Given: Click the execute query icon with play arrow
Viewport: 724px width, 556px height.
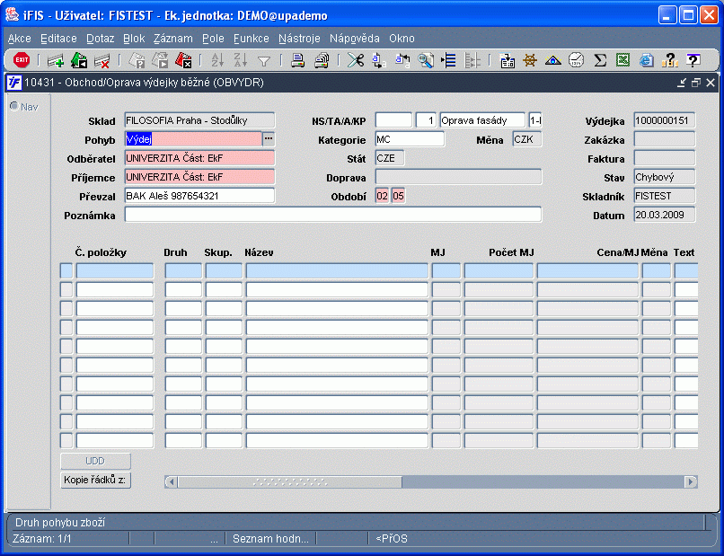Looking at the screenshot, I should coord(160,60).
